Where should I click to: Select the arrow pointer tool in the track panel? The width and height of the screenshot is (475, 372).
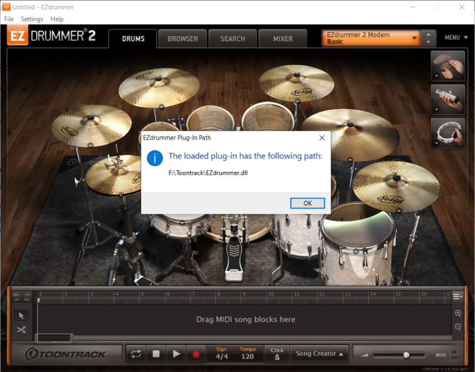point(21,315)
